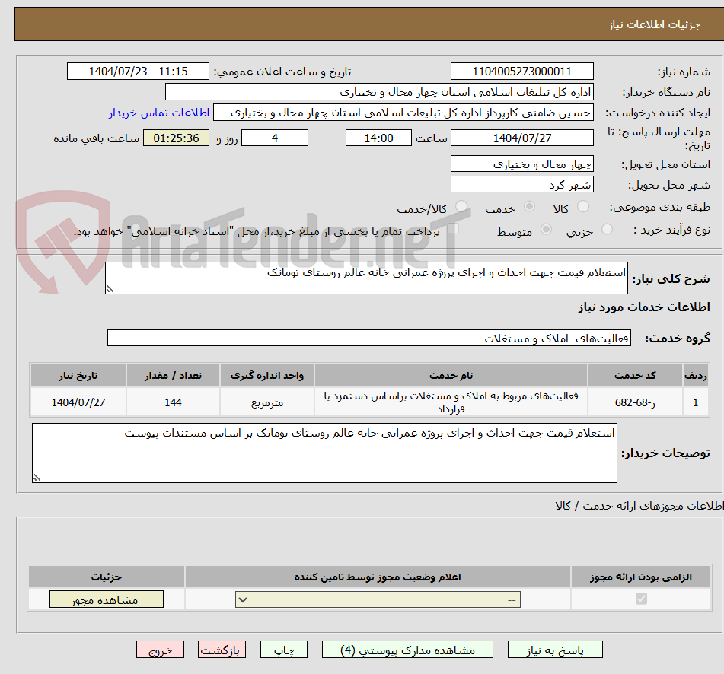Toggle the الزامی بودن ارائه مجوز checkbox
The image size is (724, 674).
[x=640, y=599]
